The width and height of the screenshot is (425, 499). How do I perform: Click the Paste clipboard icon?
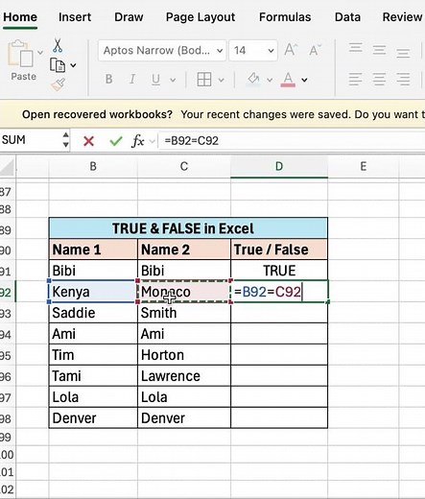(20, 55)
